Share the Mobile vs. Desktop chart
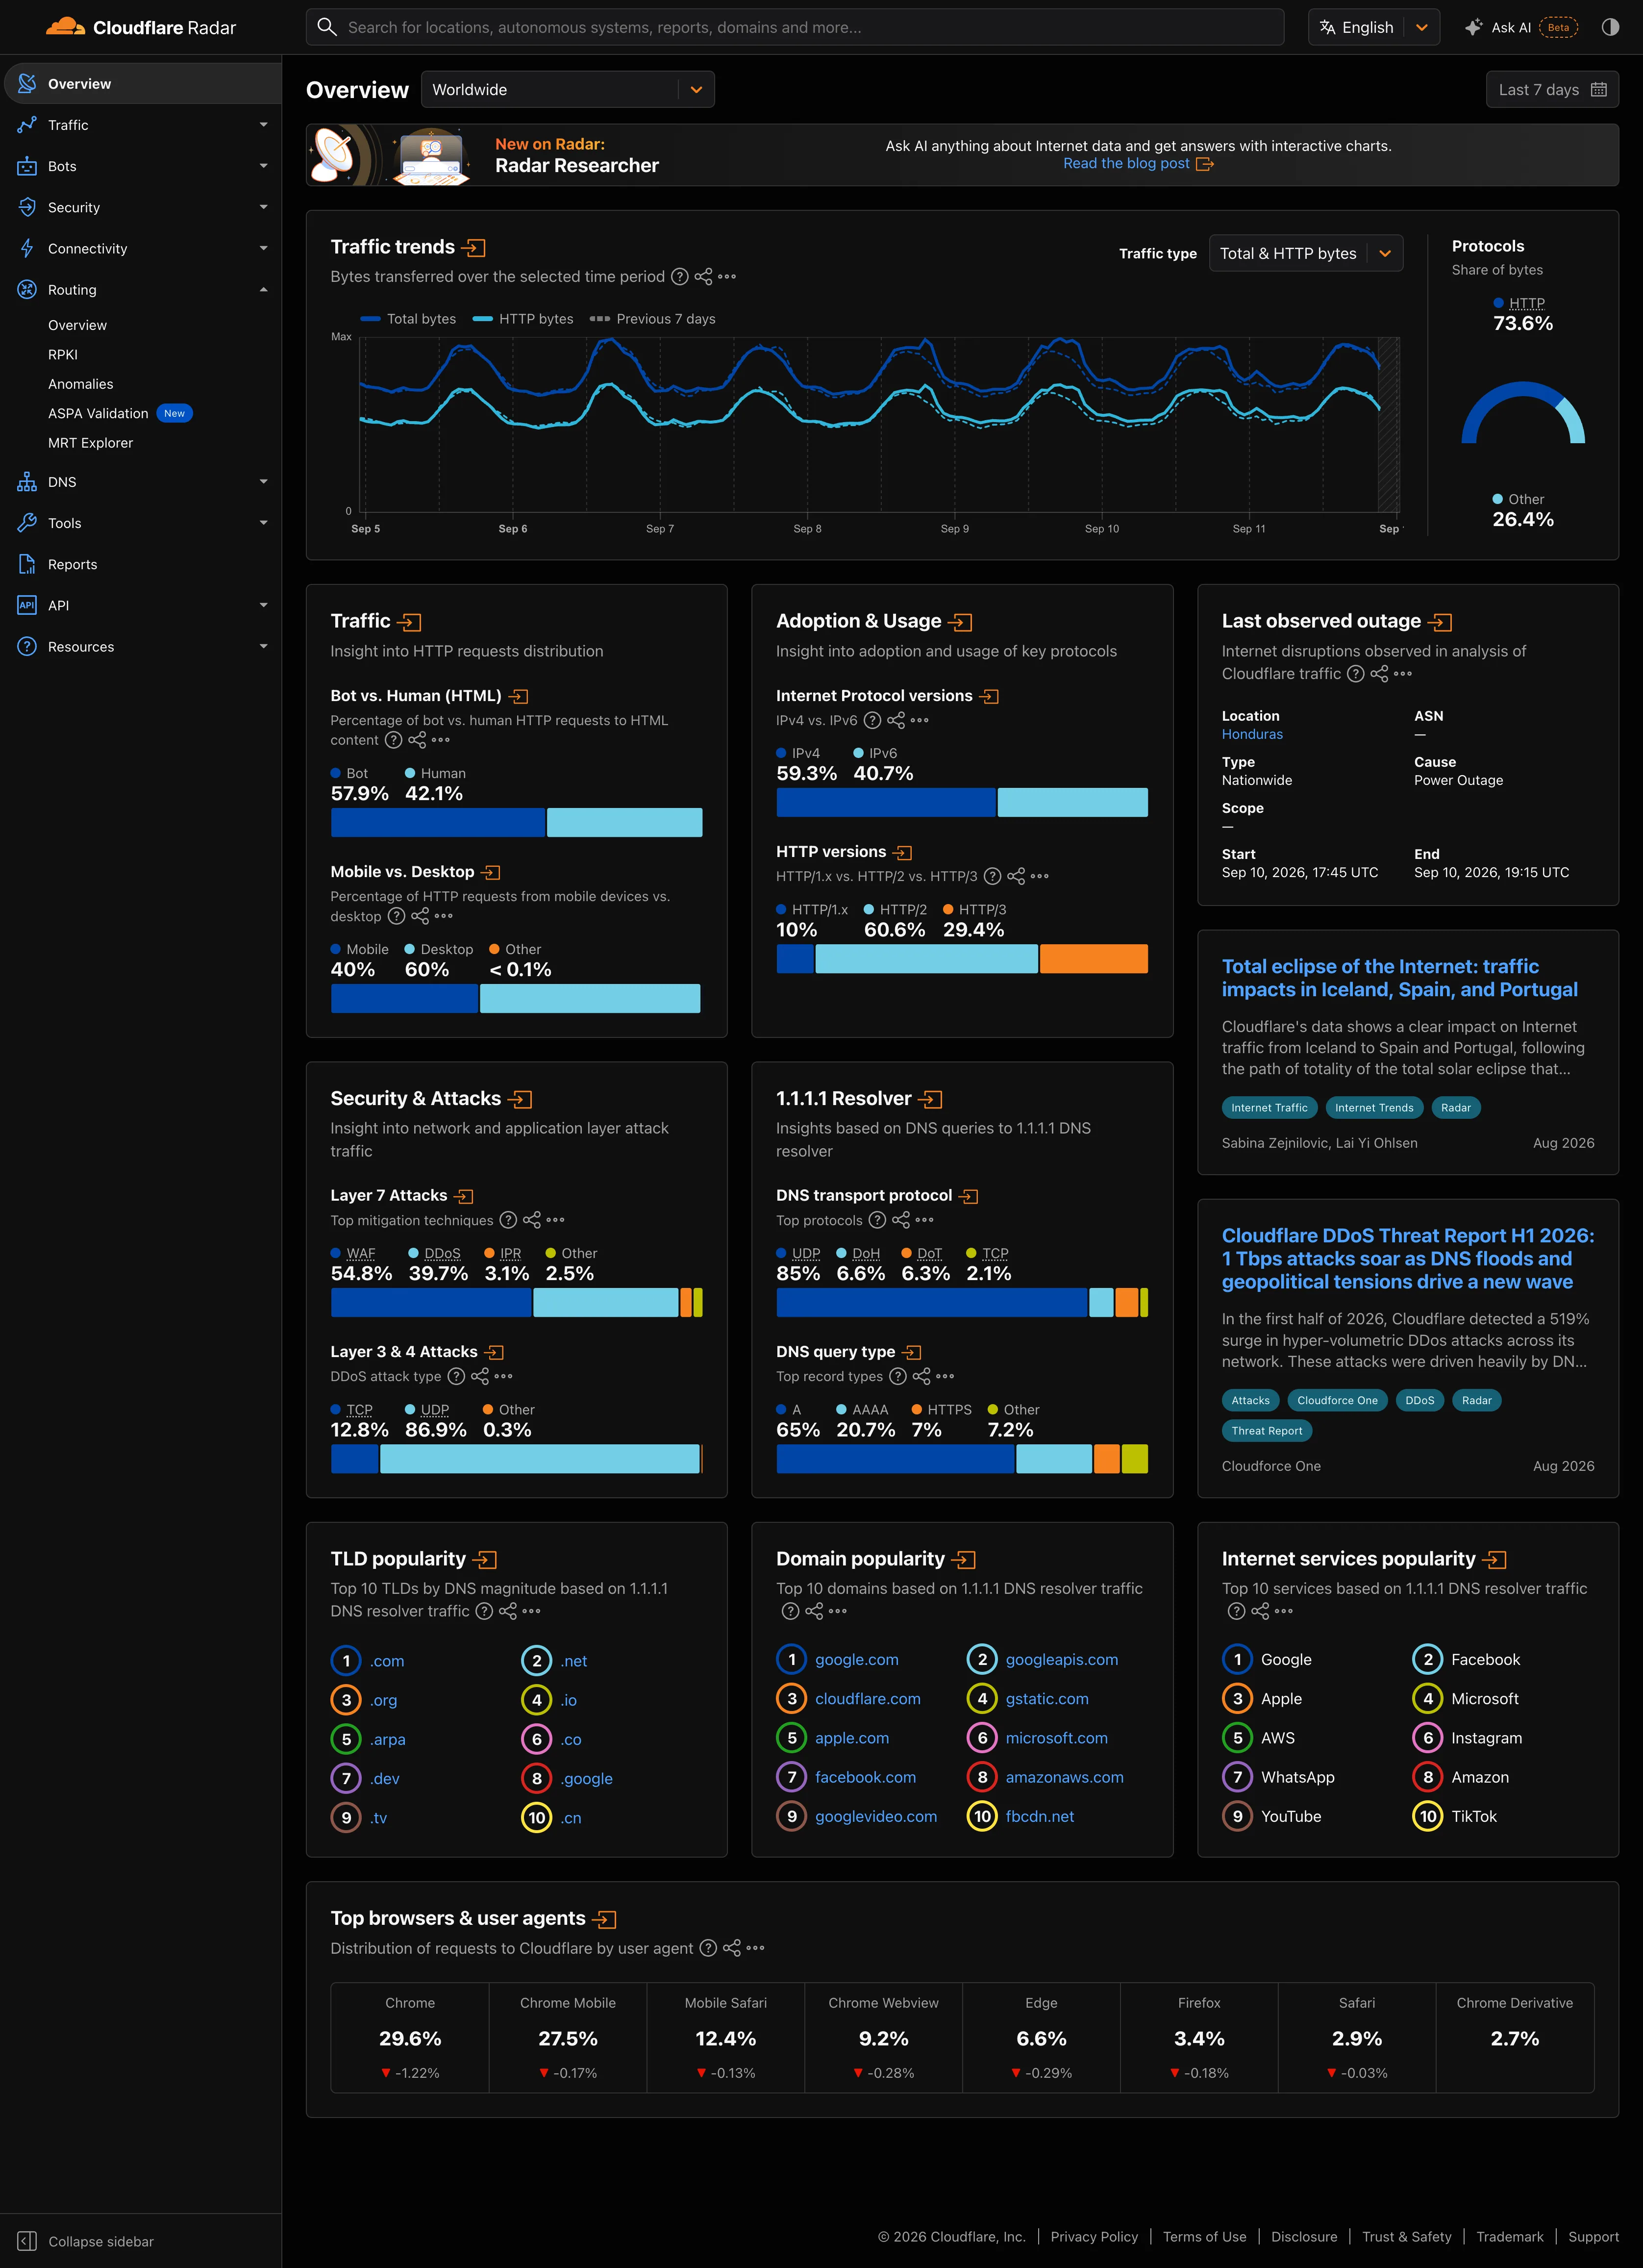 [x=420, y=916]
